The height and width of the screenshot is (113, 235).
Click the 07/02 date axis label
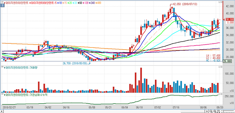click(158, 107)
